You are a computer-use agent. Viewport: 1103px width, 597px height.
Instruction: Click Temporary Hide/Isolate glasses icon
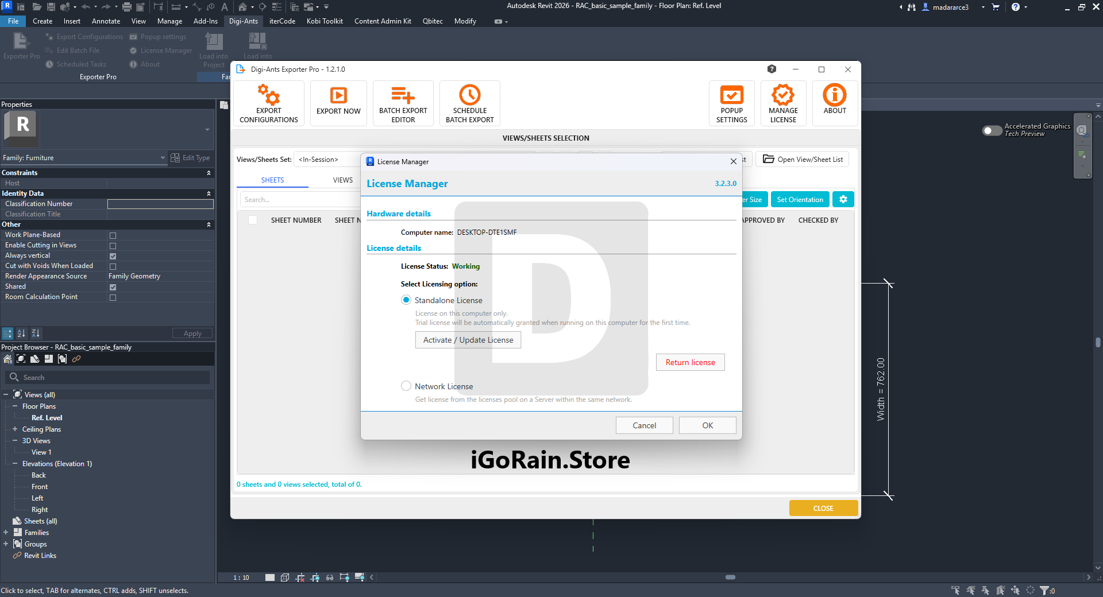tap(330, 577)
